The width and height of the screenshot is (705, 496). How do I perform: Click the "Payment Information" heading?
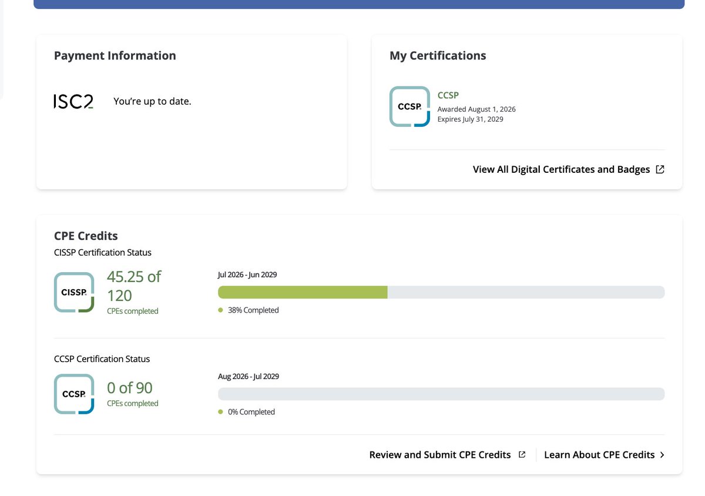(x=115, y=56)
